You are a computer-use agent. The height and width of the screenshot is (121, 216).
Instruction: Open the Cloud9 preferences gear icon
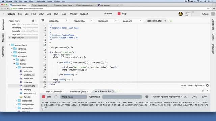pyautogui.click(x=213, y=14)
